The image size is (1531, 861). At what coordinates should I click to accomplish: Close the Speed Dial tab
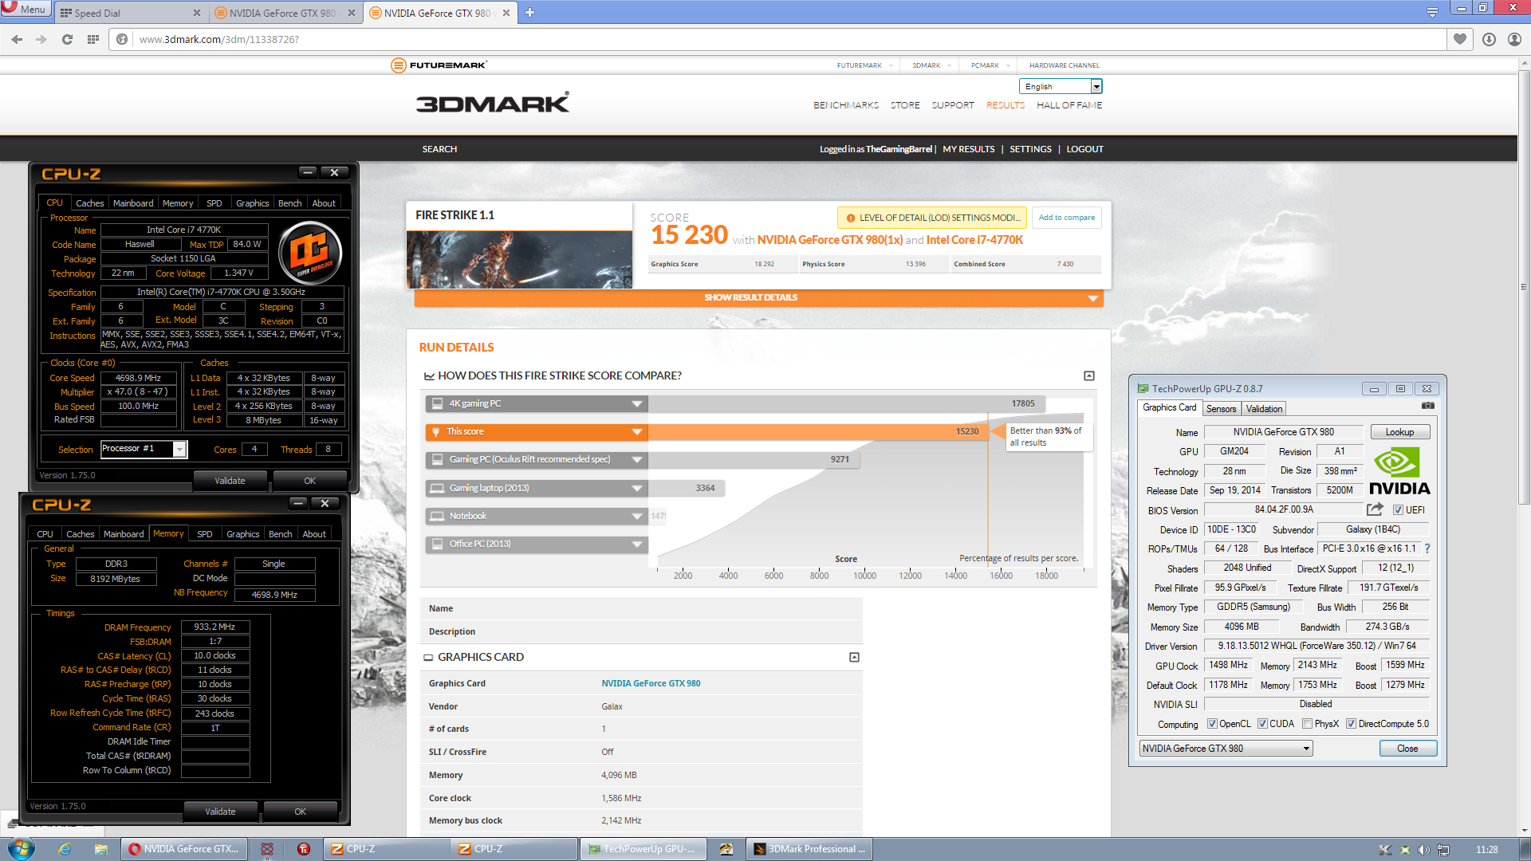coord(197,13)
